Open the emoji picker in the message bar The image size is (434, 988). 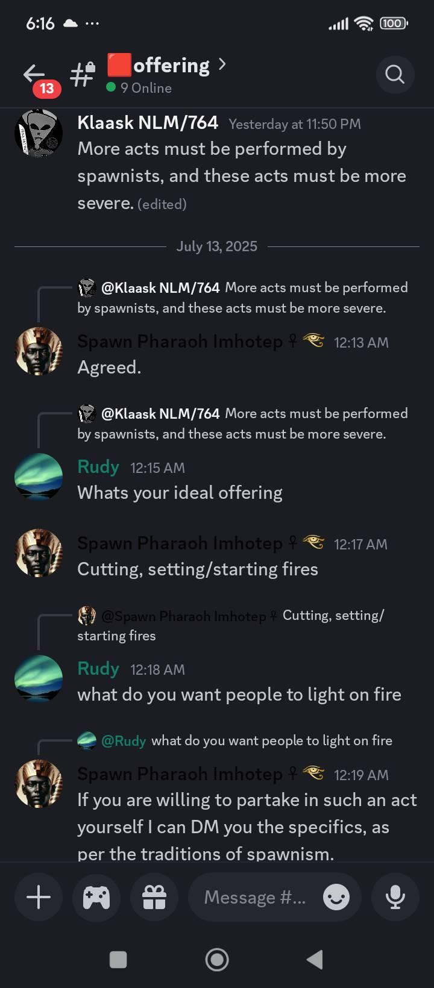(336, 897)
